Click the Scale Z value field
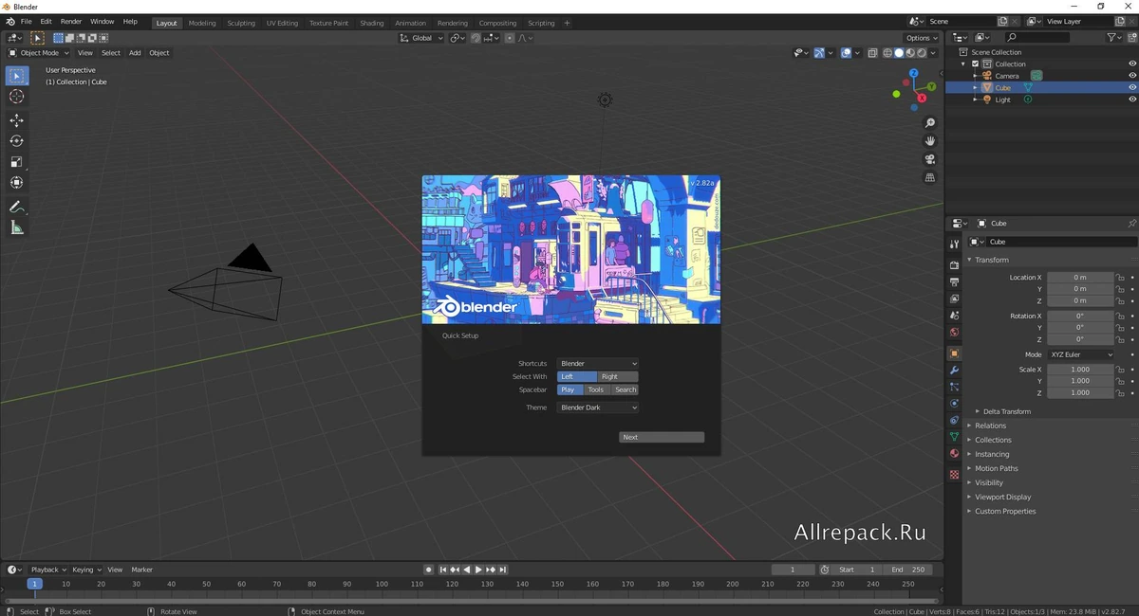 (x=1080, y=392)
